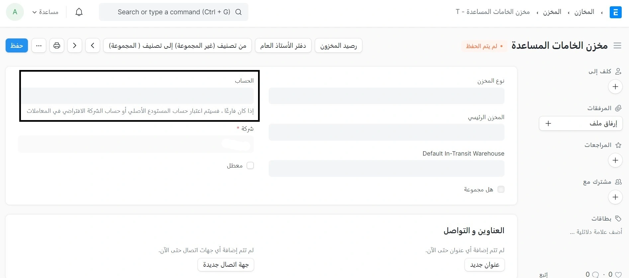Click the add tag field أضف علامة دلائلية
The width and height of the screenshot is (629, 278).
pos(596,232)
